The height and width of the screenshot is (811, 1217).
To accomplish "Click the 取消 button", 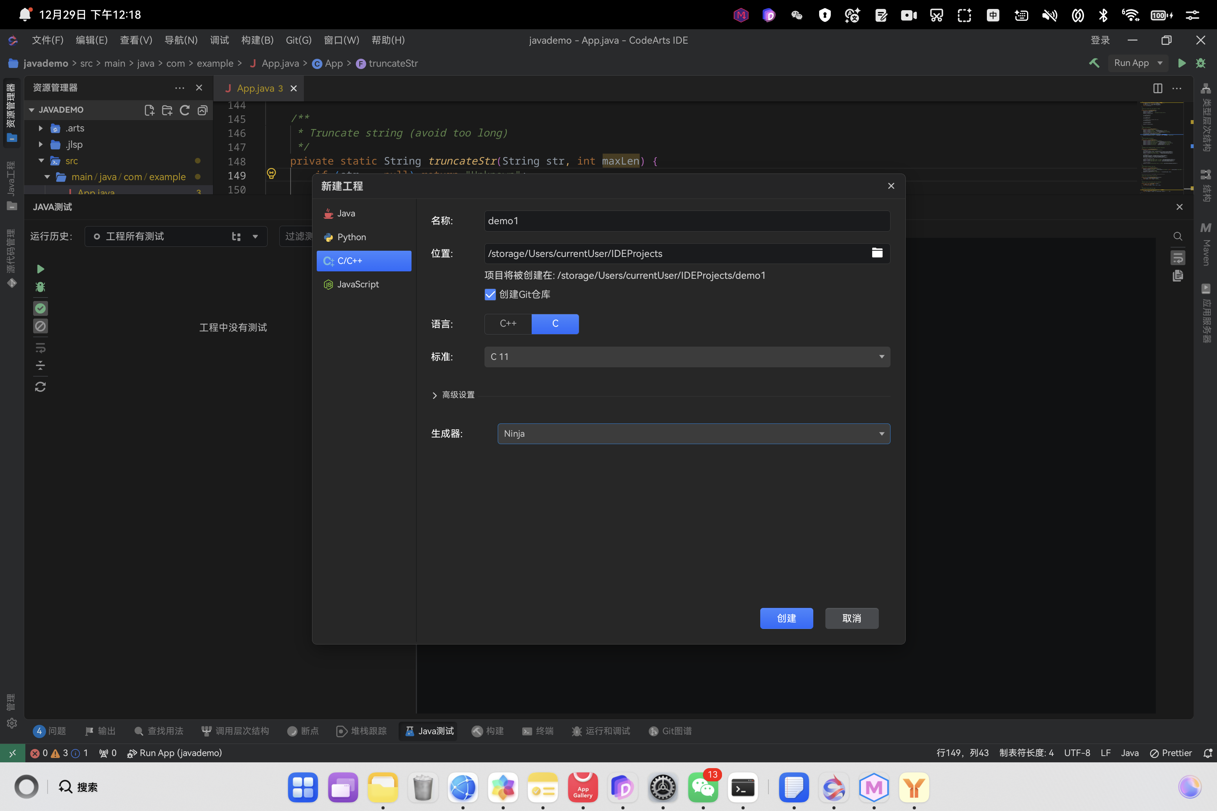I will click(851, 618).
